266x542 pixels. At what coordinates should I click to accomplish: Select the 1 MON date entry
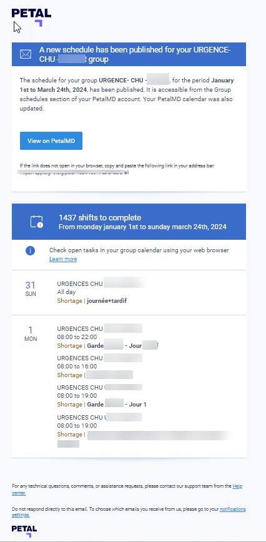pos(31,333)
